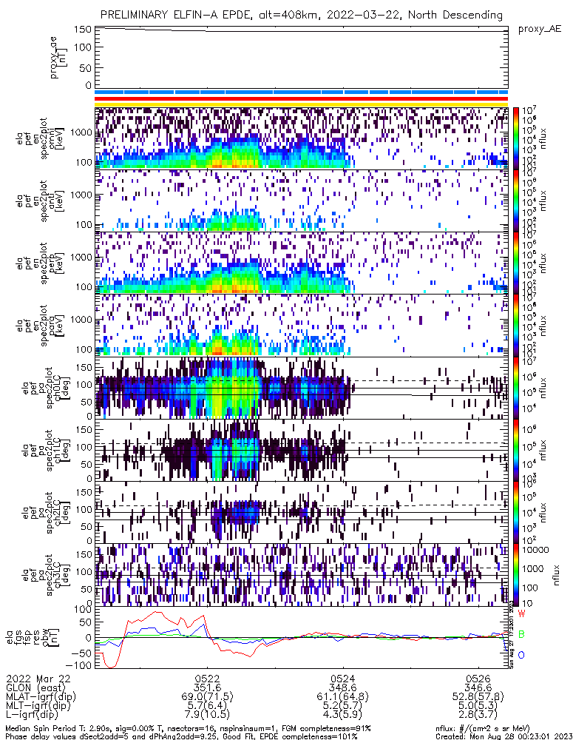The image size is (573, 740).
Task: Click the anti energy spectrogram panel
Action: [302, 201]
